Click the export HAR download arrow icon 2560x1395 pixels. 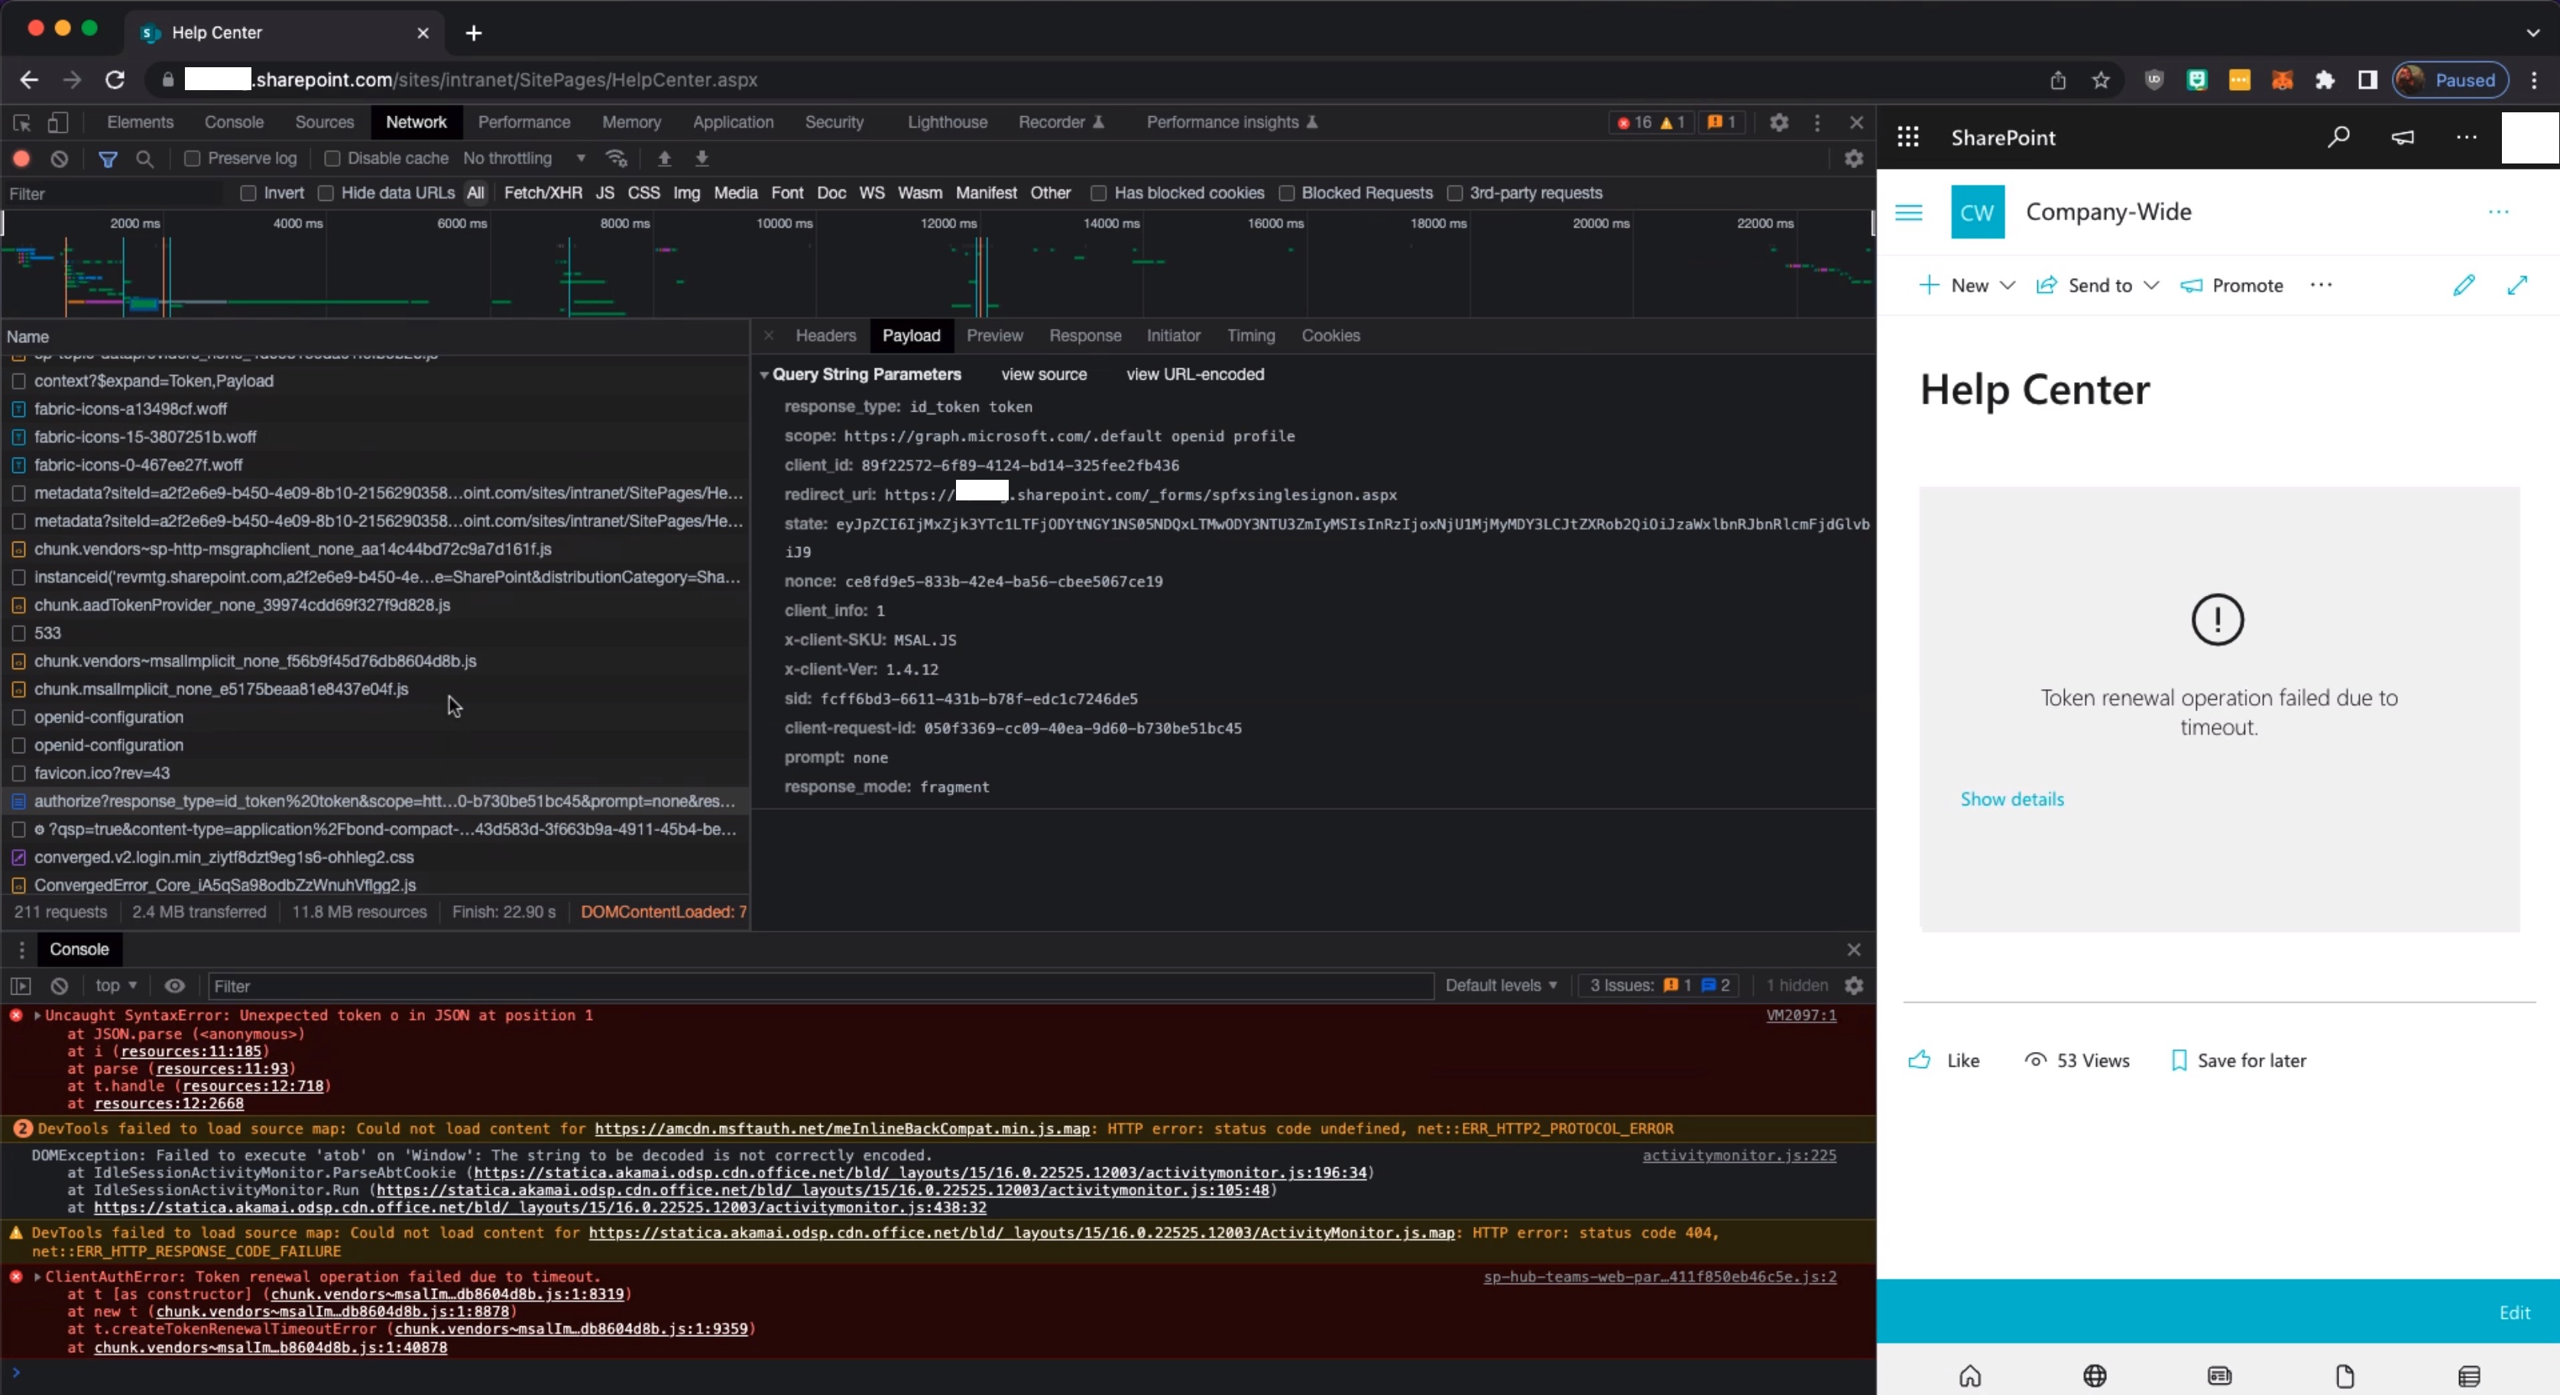pyautogui.click(x=702, y=158)
